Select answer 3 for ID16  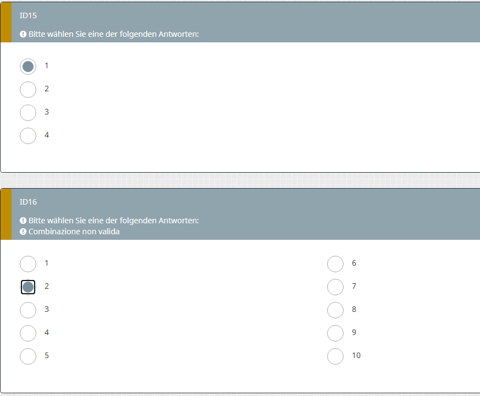click(28, 310)
